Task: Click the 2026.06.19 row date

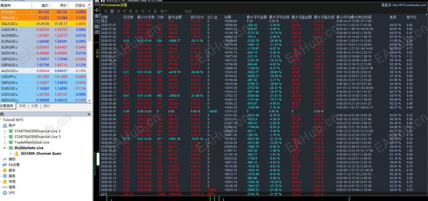Action: [109, 72]
